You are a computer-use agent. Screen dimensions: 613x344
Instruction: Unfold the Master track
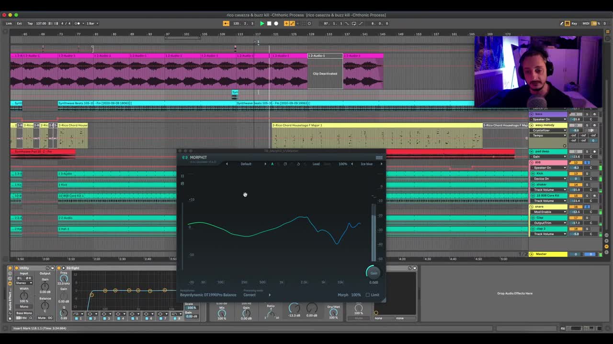532,254
